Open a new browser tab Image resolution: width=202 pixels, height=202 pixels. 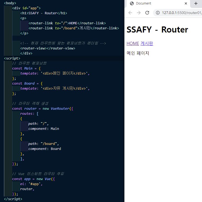coord(196,3)
